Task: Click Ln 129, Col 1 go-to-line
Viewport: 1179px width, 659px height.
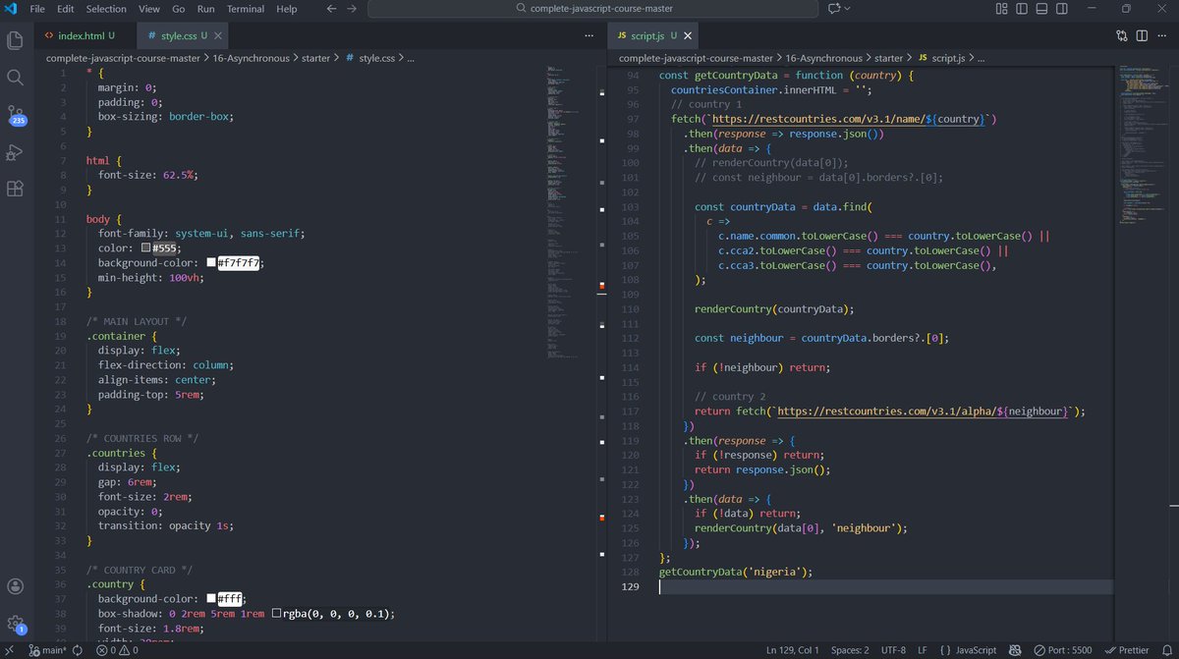Action: (x=793, y=650)
